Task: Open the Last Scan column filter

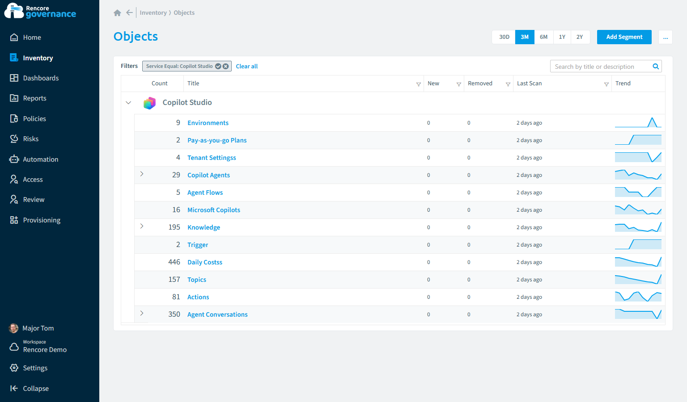Action: point(606,84)
